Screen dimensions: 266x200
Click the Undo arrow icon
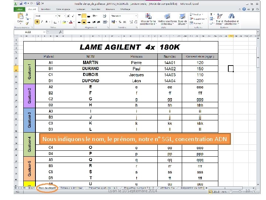[25, 3]
